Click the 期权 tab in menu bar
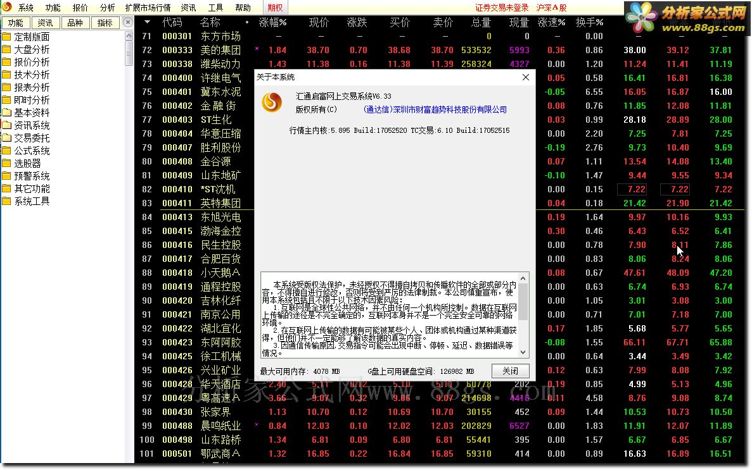The height and width of the screenshot is (470, 752). pos(276,8)
